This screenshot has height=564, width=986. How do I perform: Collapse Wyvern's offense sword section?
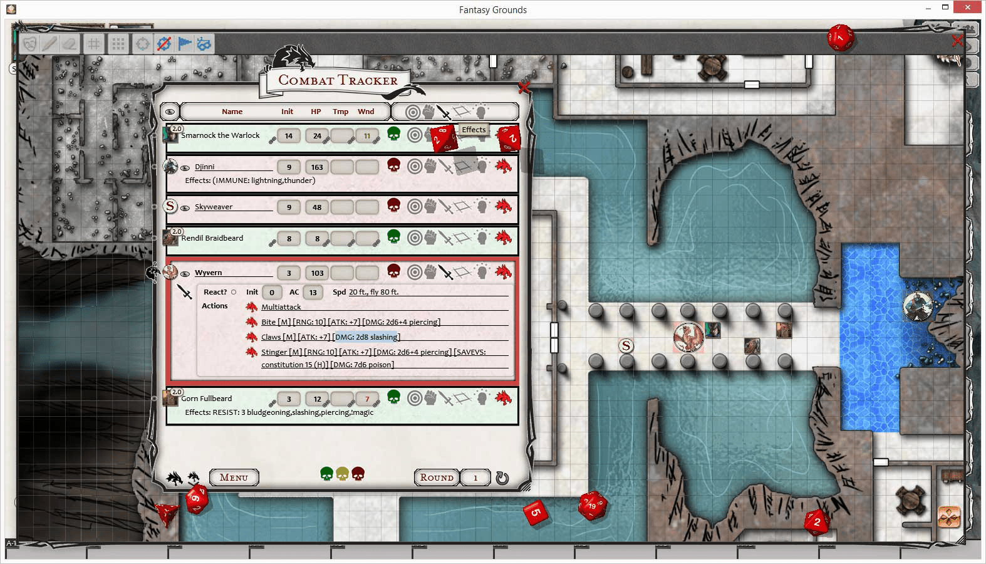445,273
